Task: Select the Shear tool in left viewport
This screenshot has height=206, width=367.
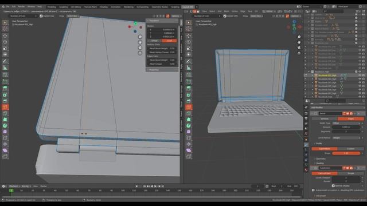Action: 5,150
